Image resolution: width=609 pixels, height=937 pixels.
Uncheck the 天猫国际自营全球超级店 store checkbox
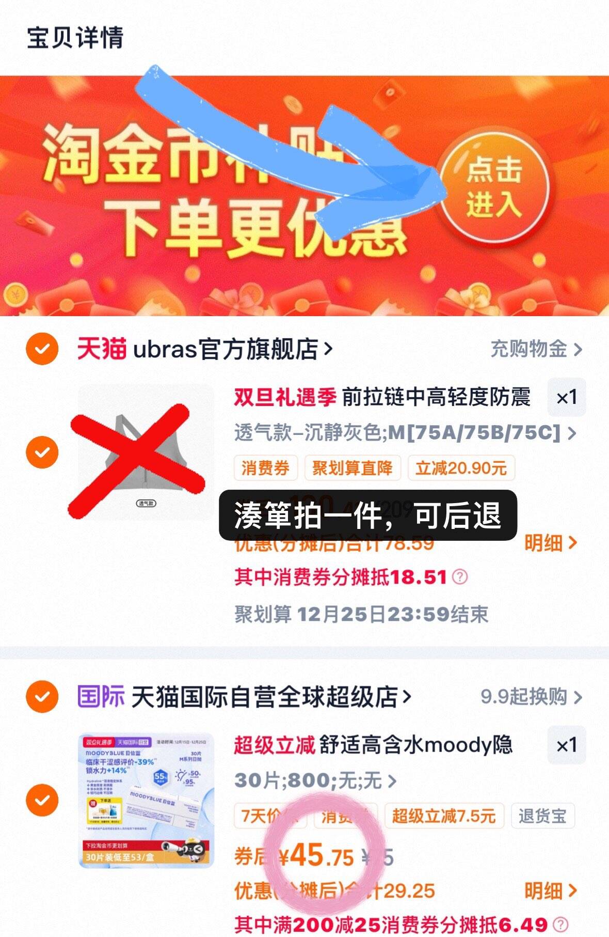tap(42, 697)
